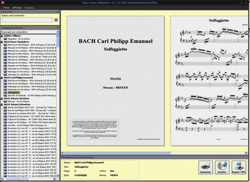
Task: Open the Affichage menu
Action: tap(17, 8)
